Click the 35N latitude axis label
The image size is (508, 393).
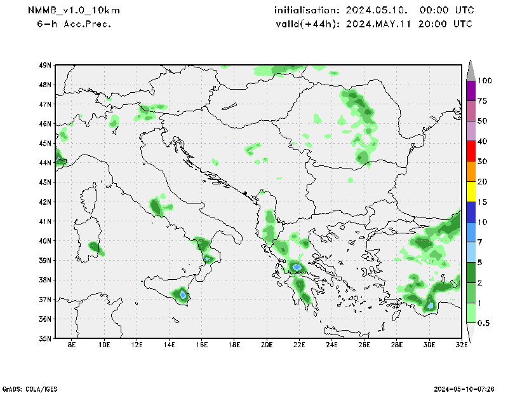click(x=44, y=338)
